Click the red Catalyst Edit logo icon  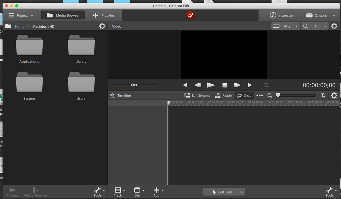[x=190, y=15]
